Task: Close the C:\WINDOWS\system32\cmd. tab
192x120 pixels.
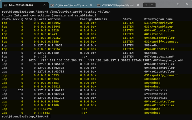Action: coord(138,5)
